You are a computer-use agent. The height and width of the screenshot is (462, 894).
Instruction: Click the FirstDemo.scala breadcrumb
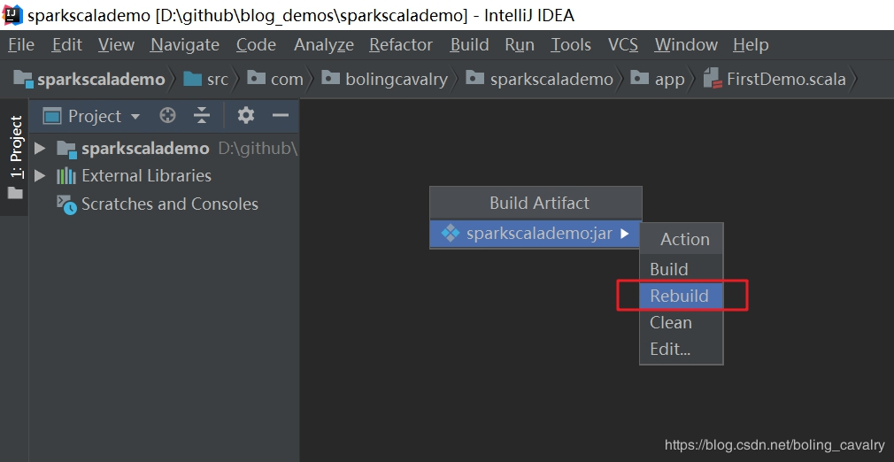[x=775, y=79]
